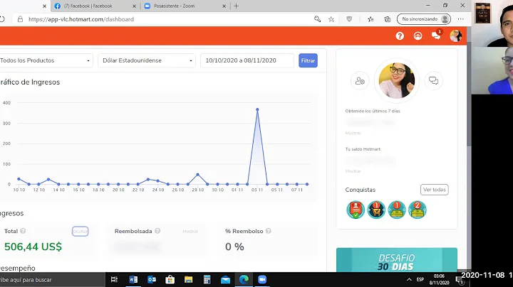513x287 pixels.
Task: Click the taskbar search box
Action: (x=52, y=279)
